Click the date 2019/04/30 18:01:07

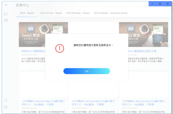29,55
